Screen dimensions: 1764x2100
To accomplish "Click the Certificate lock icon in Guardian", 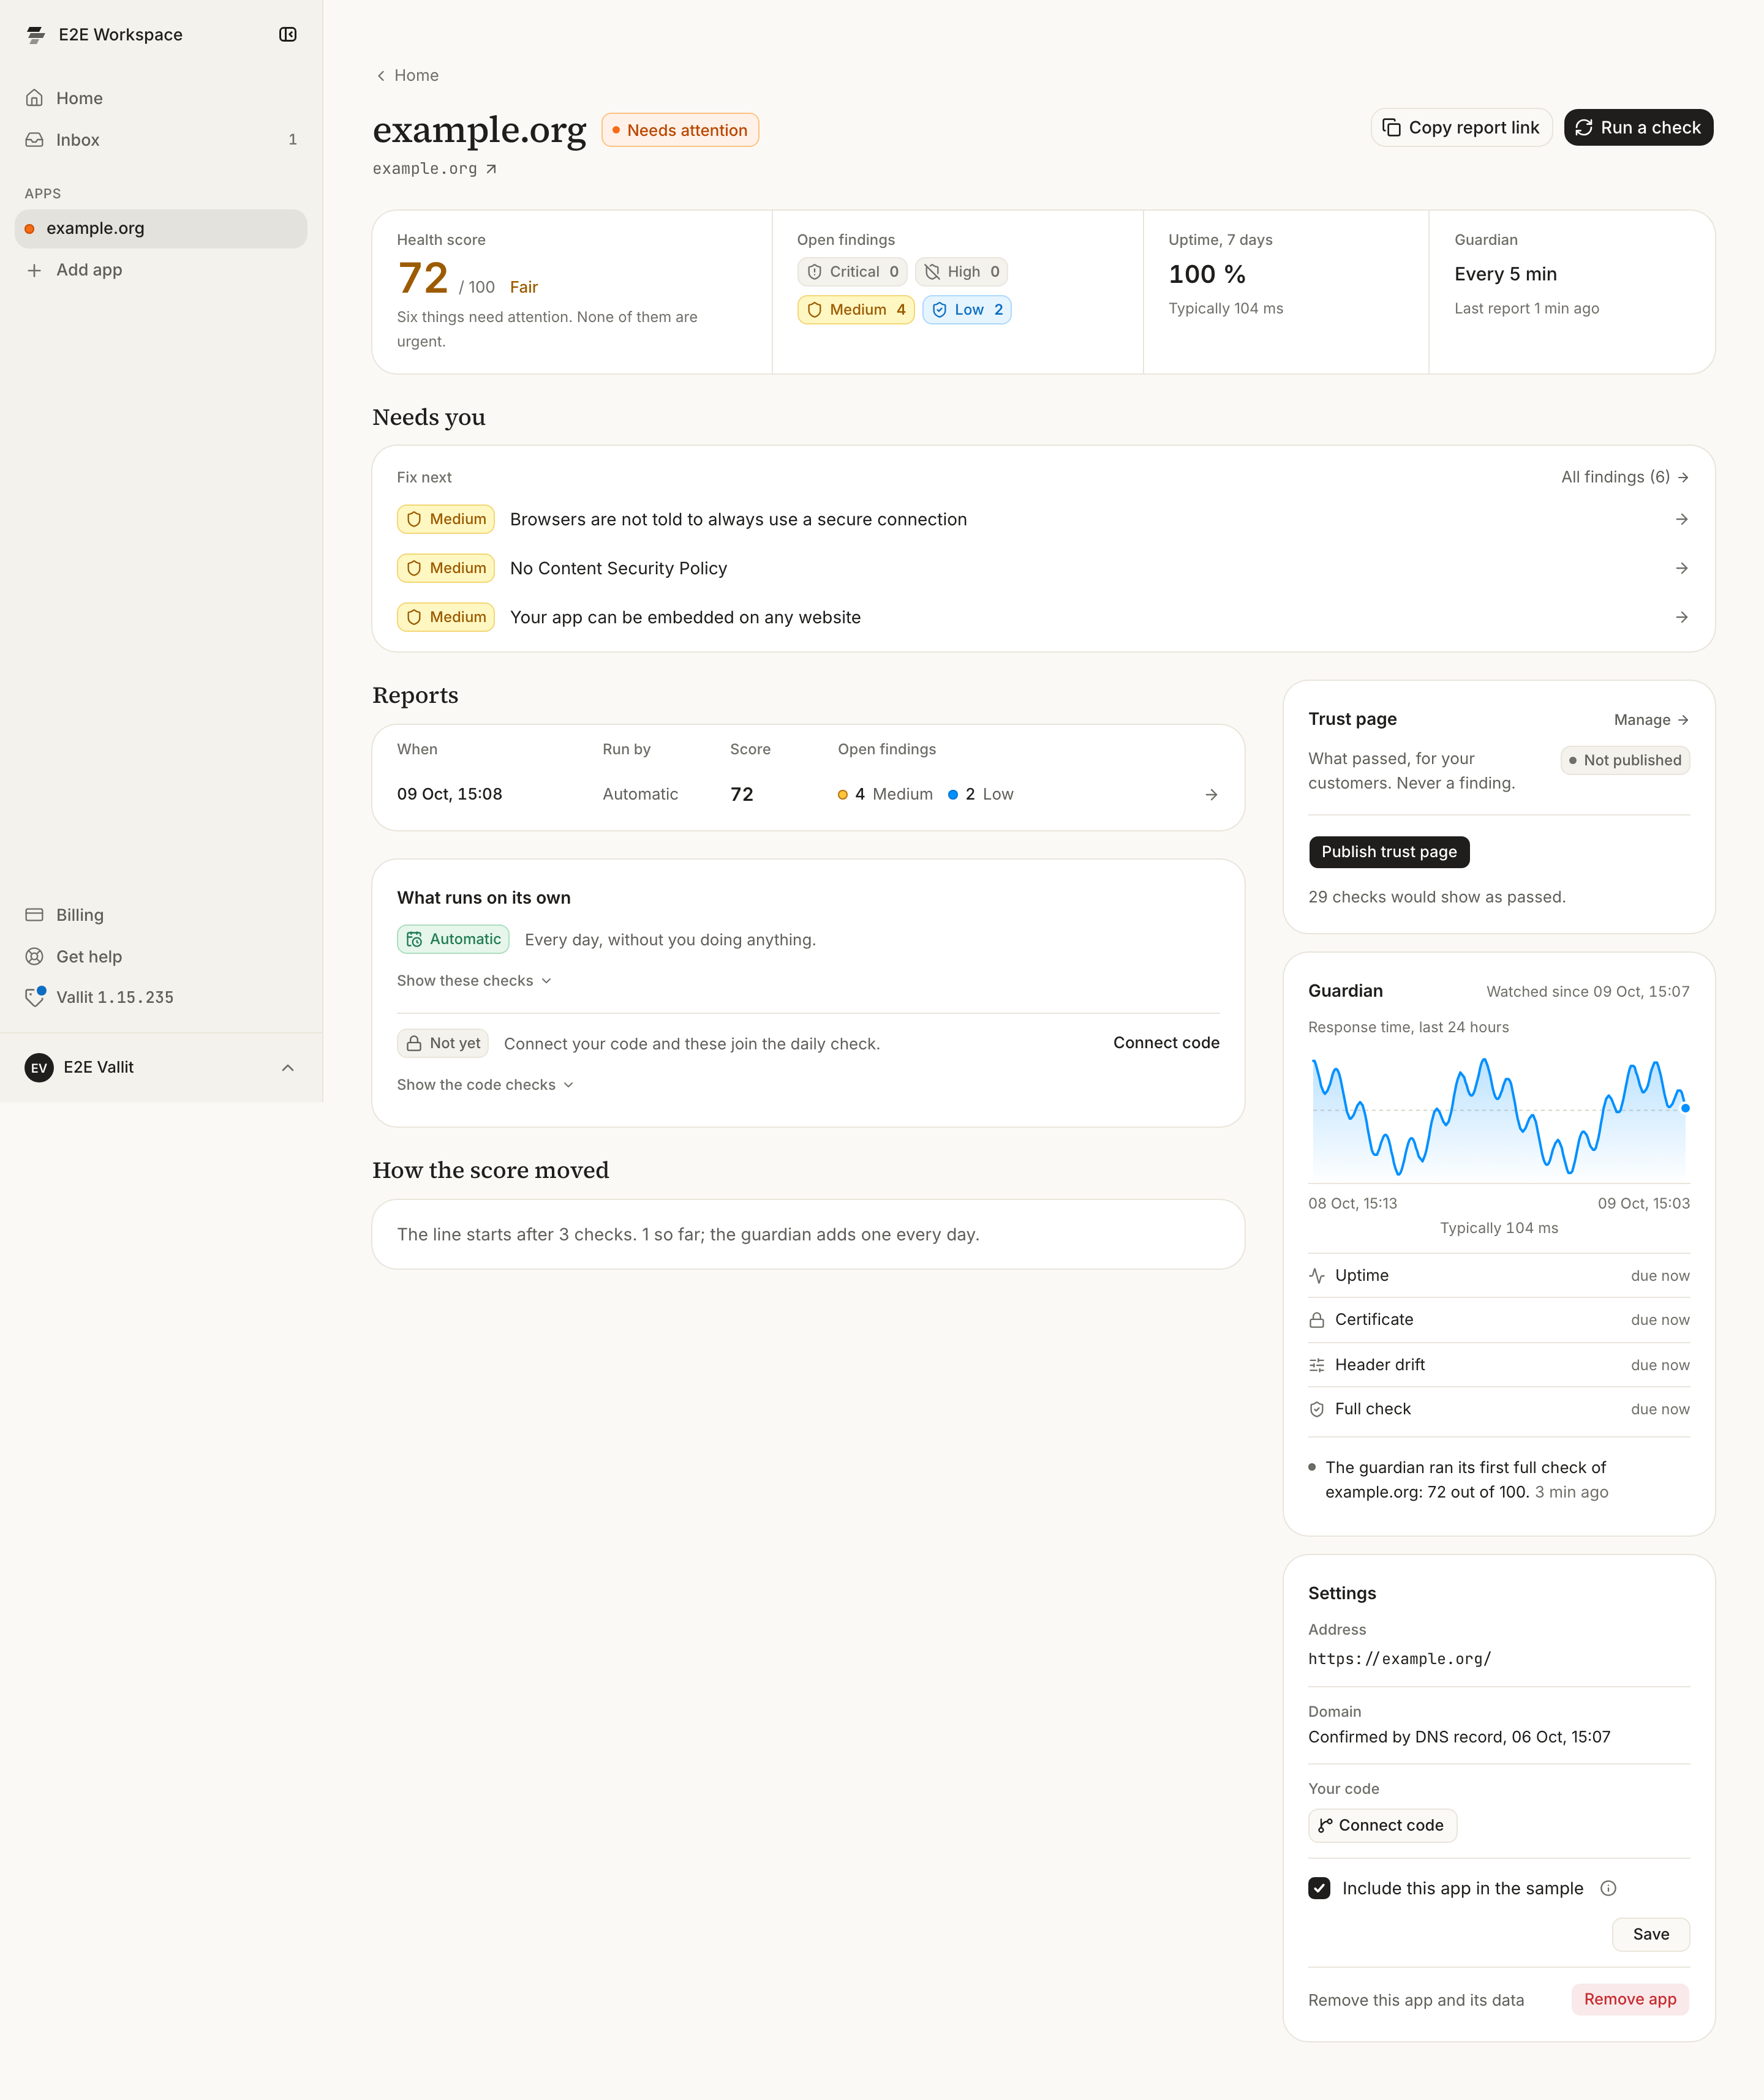I will (1317, 1320).
